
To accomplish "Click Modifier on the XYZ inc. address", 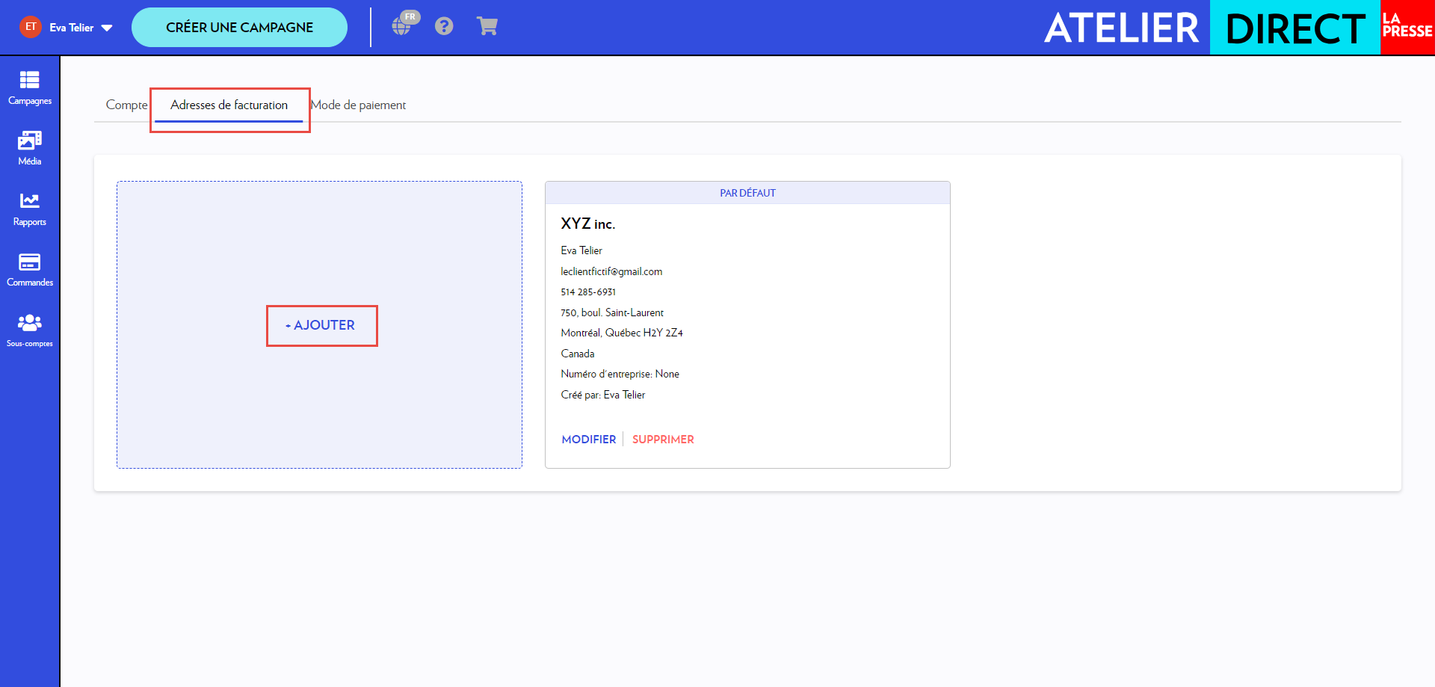I will pos(588,440).
